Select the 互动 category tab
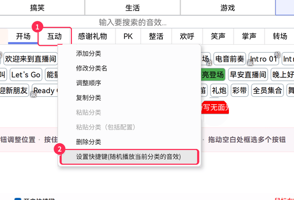The height and width of the screenshot is (200, 294). 55,36
